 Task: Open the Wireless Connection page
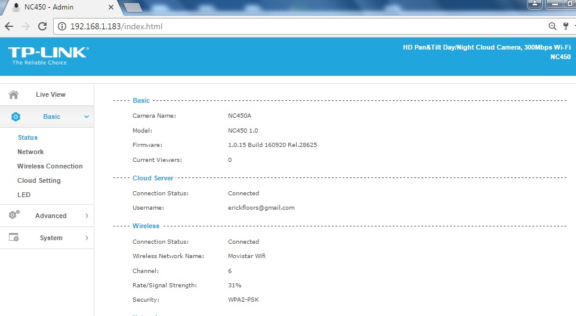click(x=50, y=166)
